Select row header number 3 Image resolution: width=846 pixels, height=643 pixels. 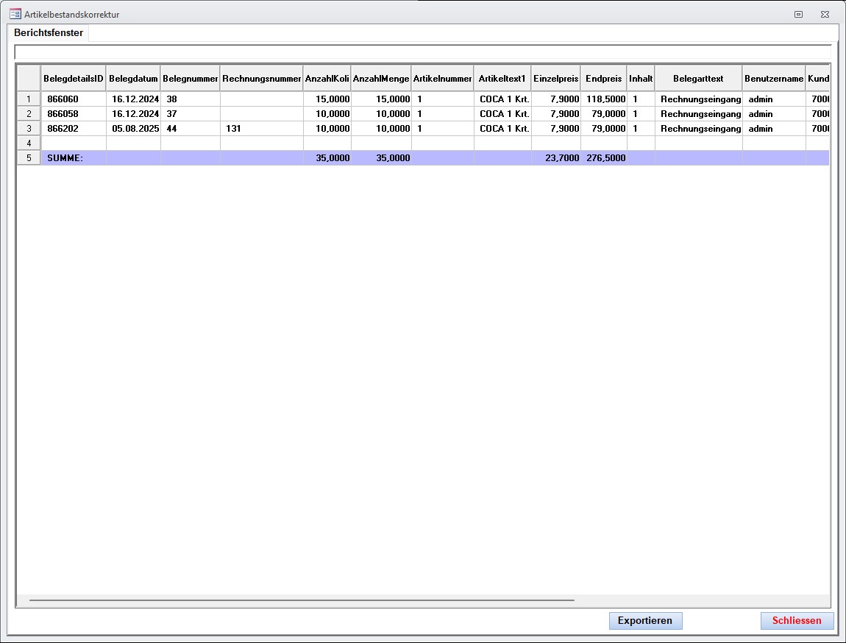tap(29, 129)
